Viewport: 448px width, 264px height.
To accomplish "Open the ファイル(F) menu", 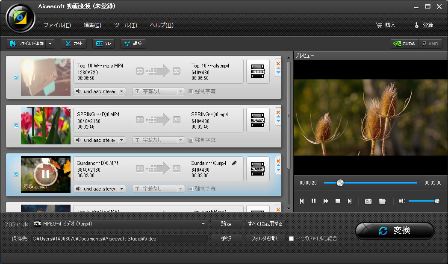I will (57, 25).
